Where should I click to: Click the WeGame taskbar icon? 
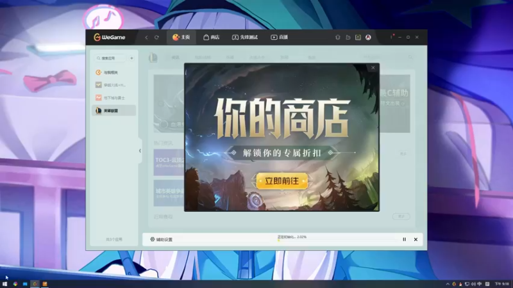point(35,284)
